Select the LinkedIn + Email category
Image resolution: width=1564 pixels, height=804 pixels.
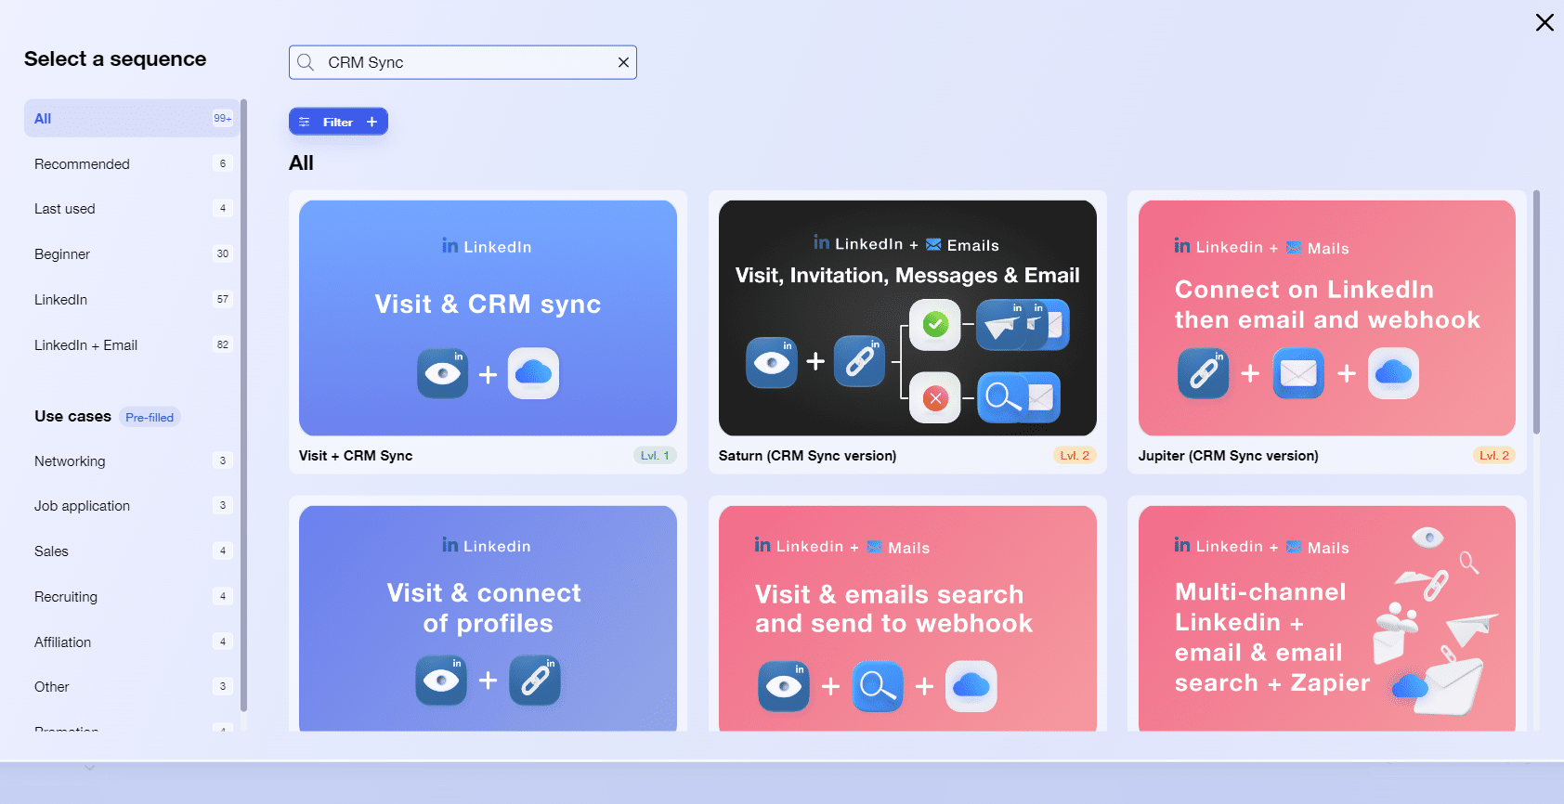[132, 345]
